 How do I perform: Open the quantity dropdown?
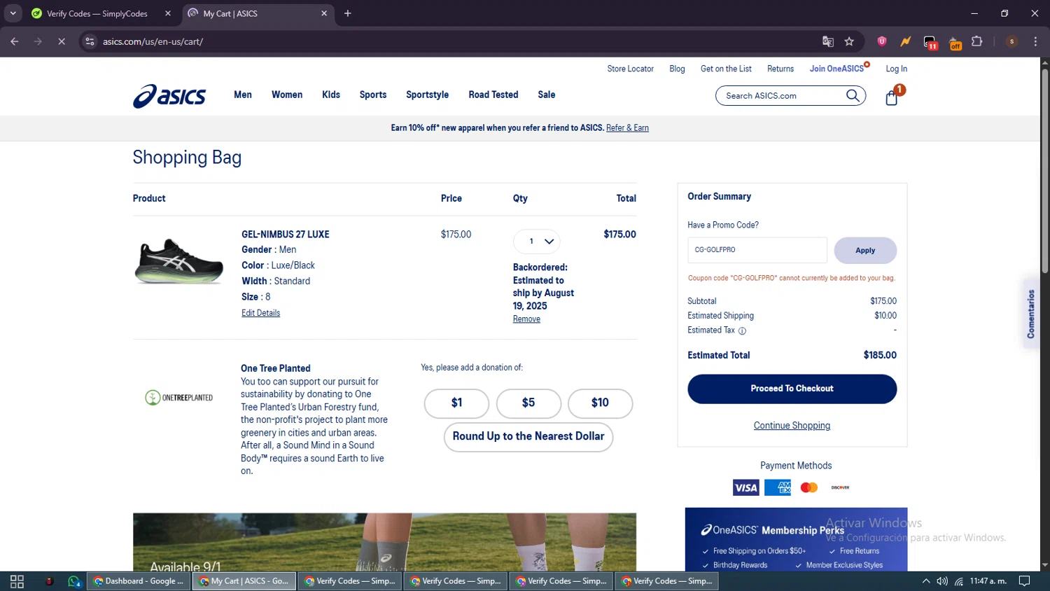[x=537, y=242]
